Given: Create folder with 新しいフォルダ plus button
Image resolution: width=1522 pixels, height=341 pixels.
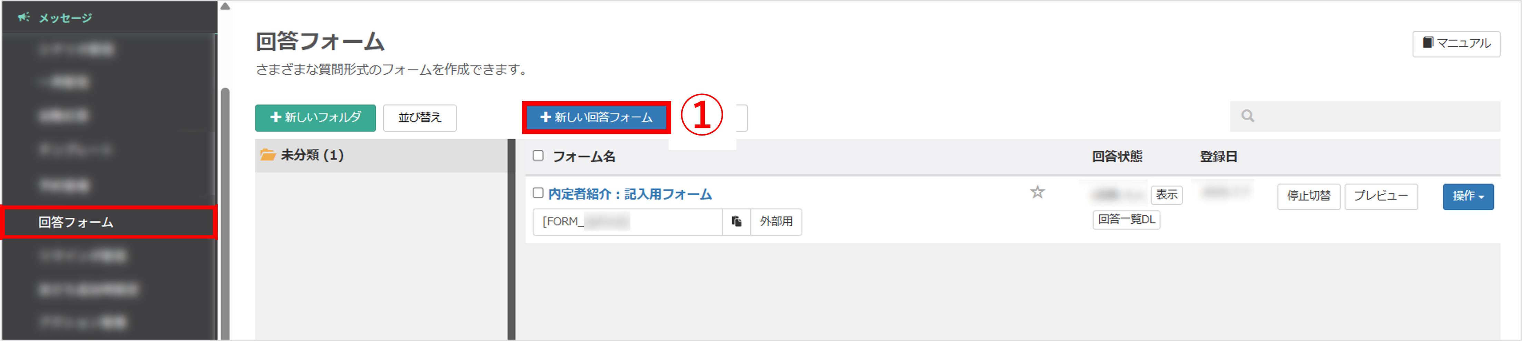Looking at the screenshot, I should click(x=315, y=118).
